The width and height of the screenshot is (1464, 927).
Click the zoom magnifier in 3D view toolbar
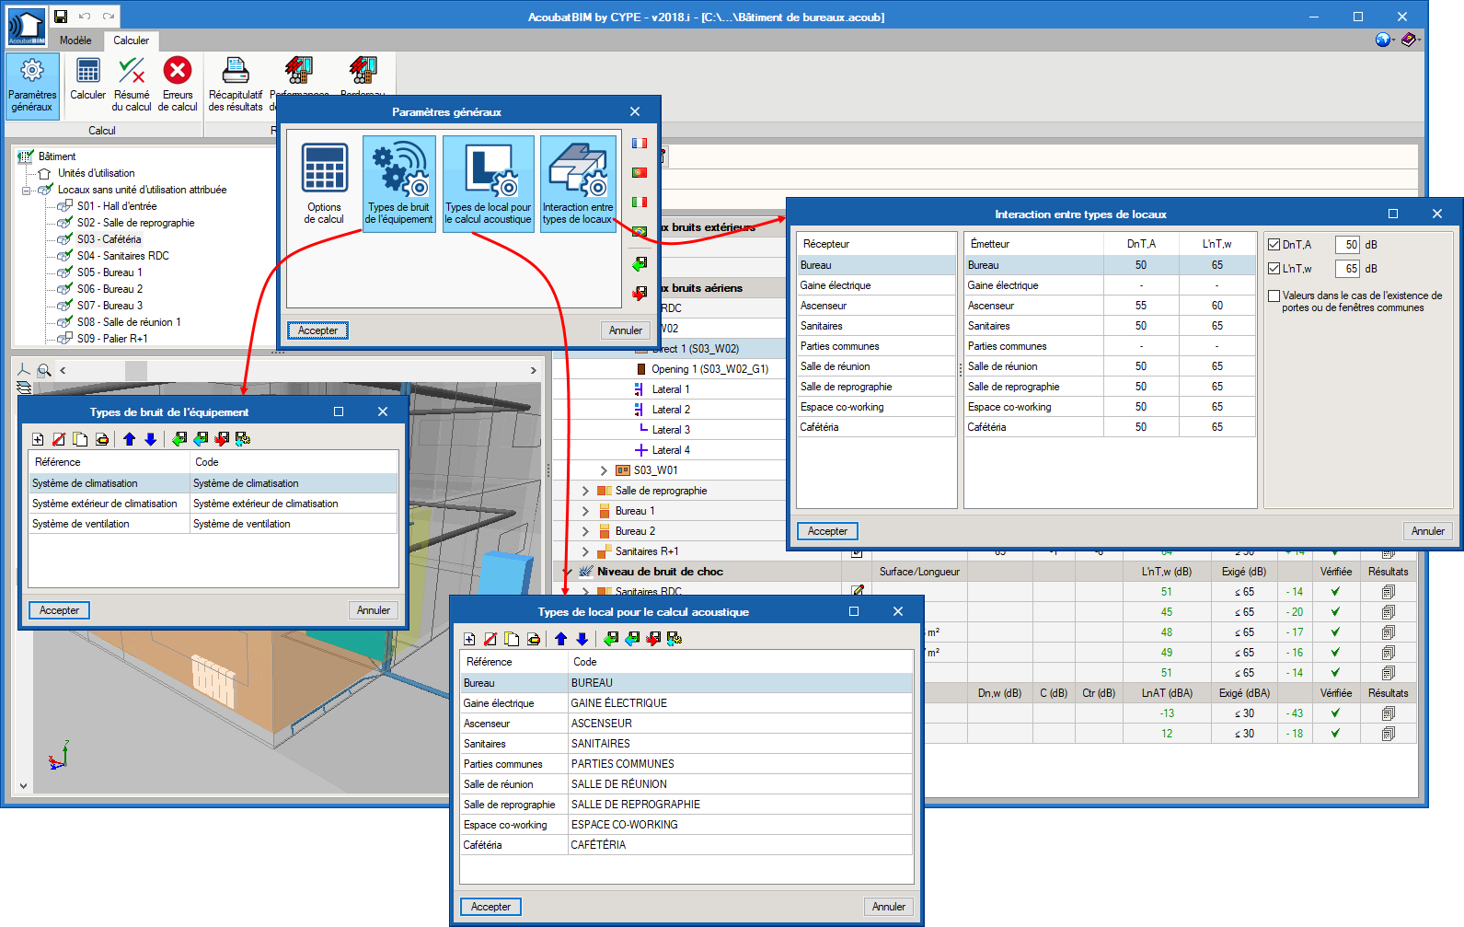[44, 370]
